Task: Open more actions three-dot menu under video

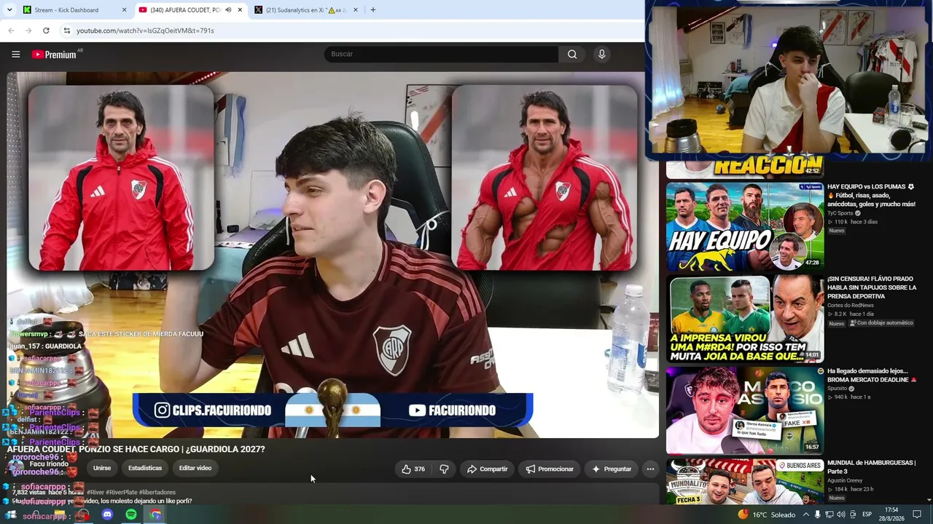Action: coord(650,469)
